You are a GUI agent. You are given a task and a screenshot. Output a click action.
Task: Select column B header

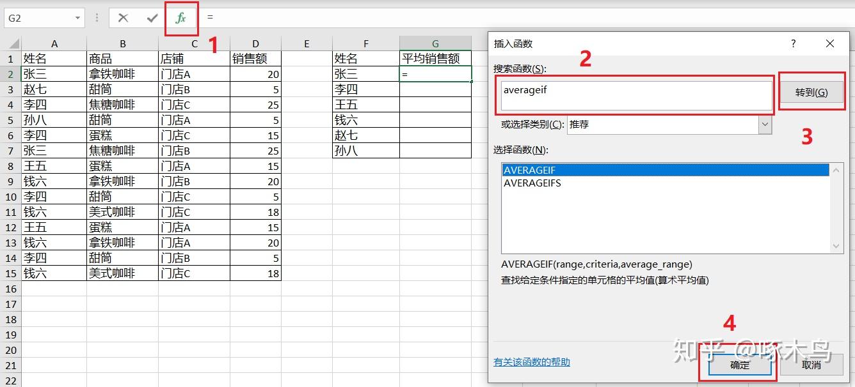pyautogui.click(x=122, y=43)
